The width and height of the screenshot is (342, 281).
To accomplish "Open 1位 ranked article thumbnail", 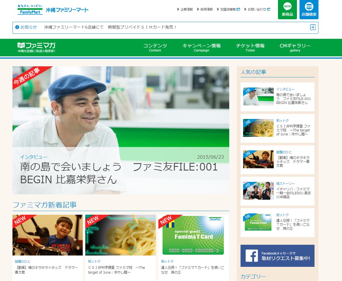I will pyautogui.click(x=258, y=96).
